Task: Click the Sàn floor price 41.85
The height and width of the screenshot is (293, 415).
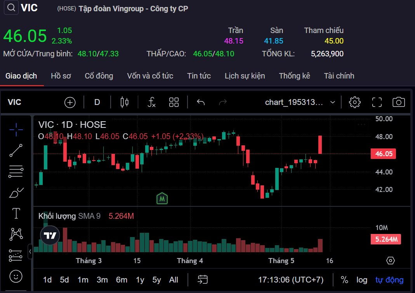Action: [x=274, y=41]
